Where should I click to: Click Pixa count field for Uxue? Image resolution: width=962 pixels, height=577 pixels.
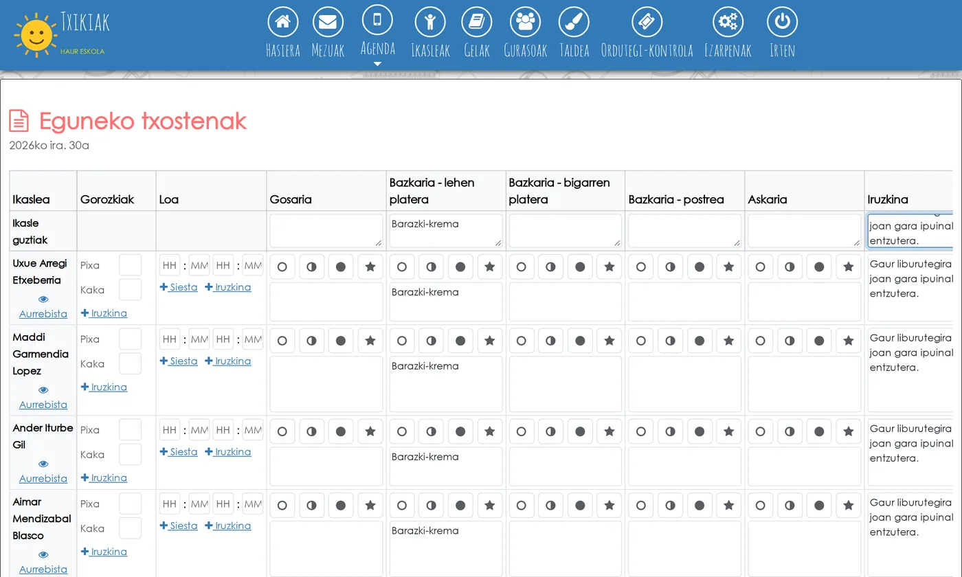point(131,265)
